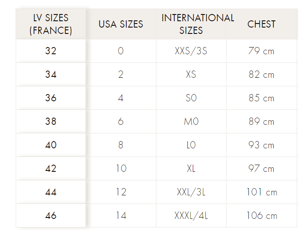Image resolution: width=305 pixels, height=232 pixels.
Task: Click the XXS/3S international size cell
Action: click(191, 51)
